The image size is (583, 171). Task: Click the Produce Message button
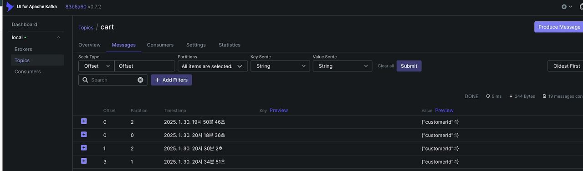coord(559,27)
